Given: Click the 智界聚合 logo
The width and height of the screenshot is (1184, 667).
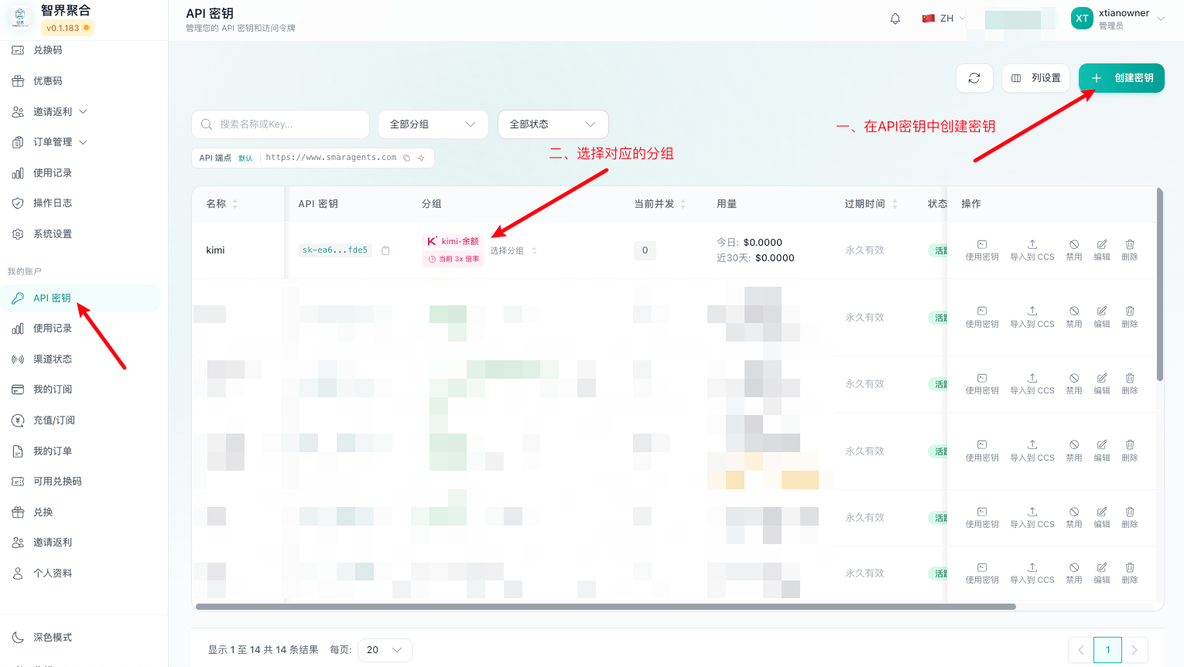Looking at the screenshot, I should [20, 18].
